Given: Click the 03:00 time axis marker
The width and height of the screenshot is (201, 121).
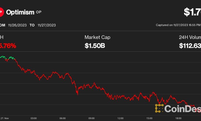Looking at the screenshot, I should [x=33, y=118].
